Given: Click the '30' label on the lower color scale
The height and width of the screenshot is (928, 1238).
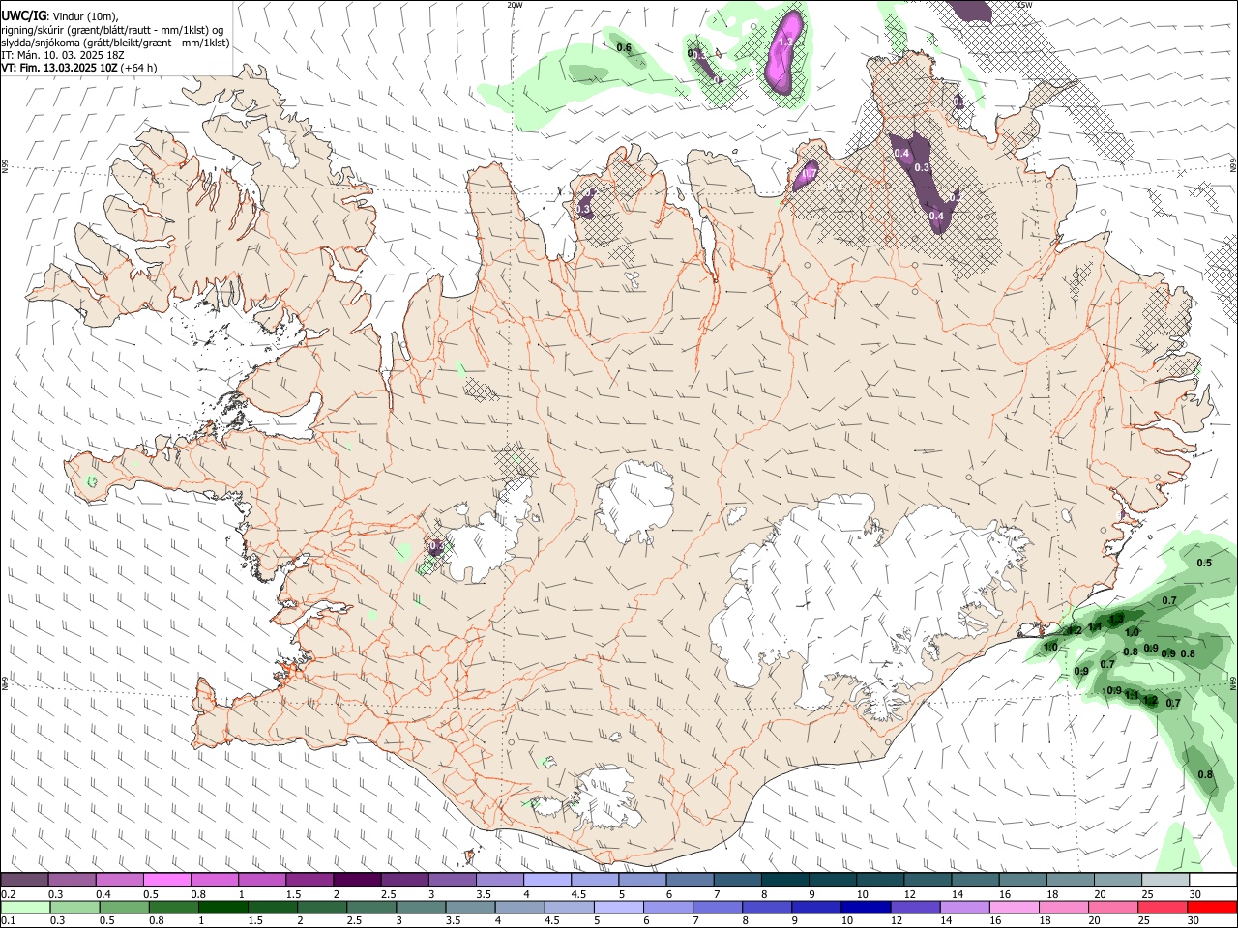Looking at the screenshot, I should pos(1194,921).
